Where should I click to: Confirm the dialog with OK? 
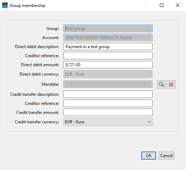(x=149, y=156)
